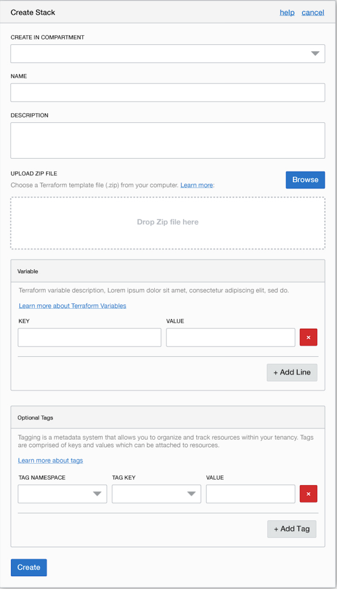Viewport: 337px width, 589px height.
Task: Open the help link
Action: (x=287, y=12)
